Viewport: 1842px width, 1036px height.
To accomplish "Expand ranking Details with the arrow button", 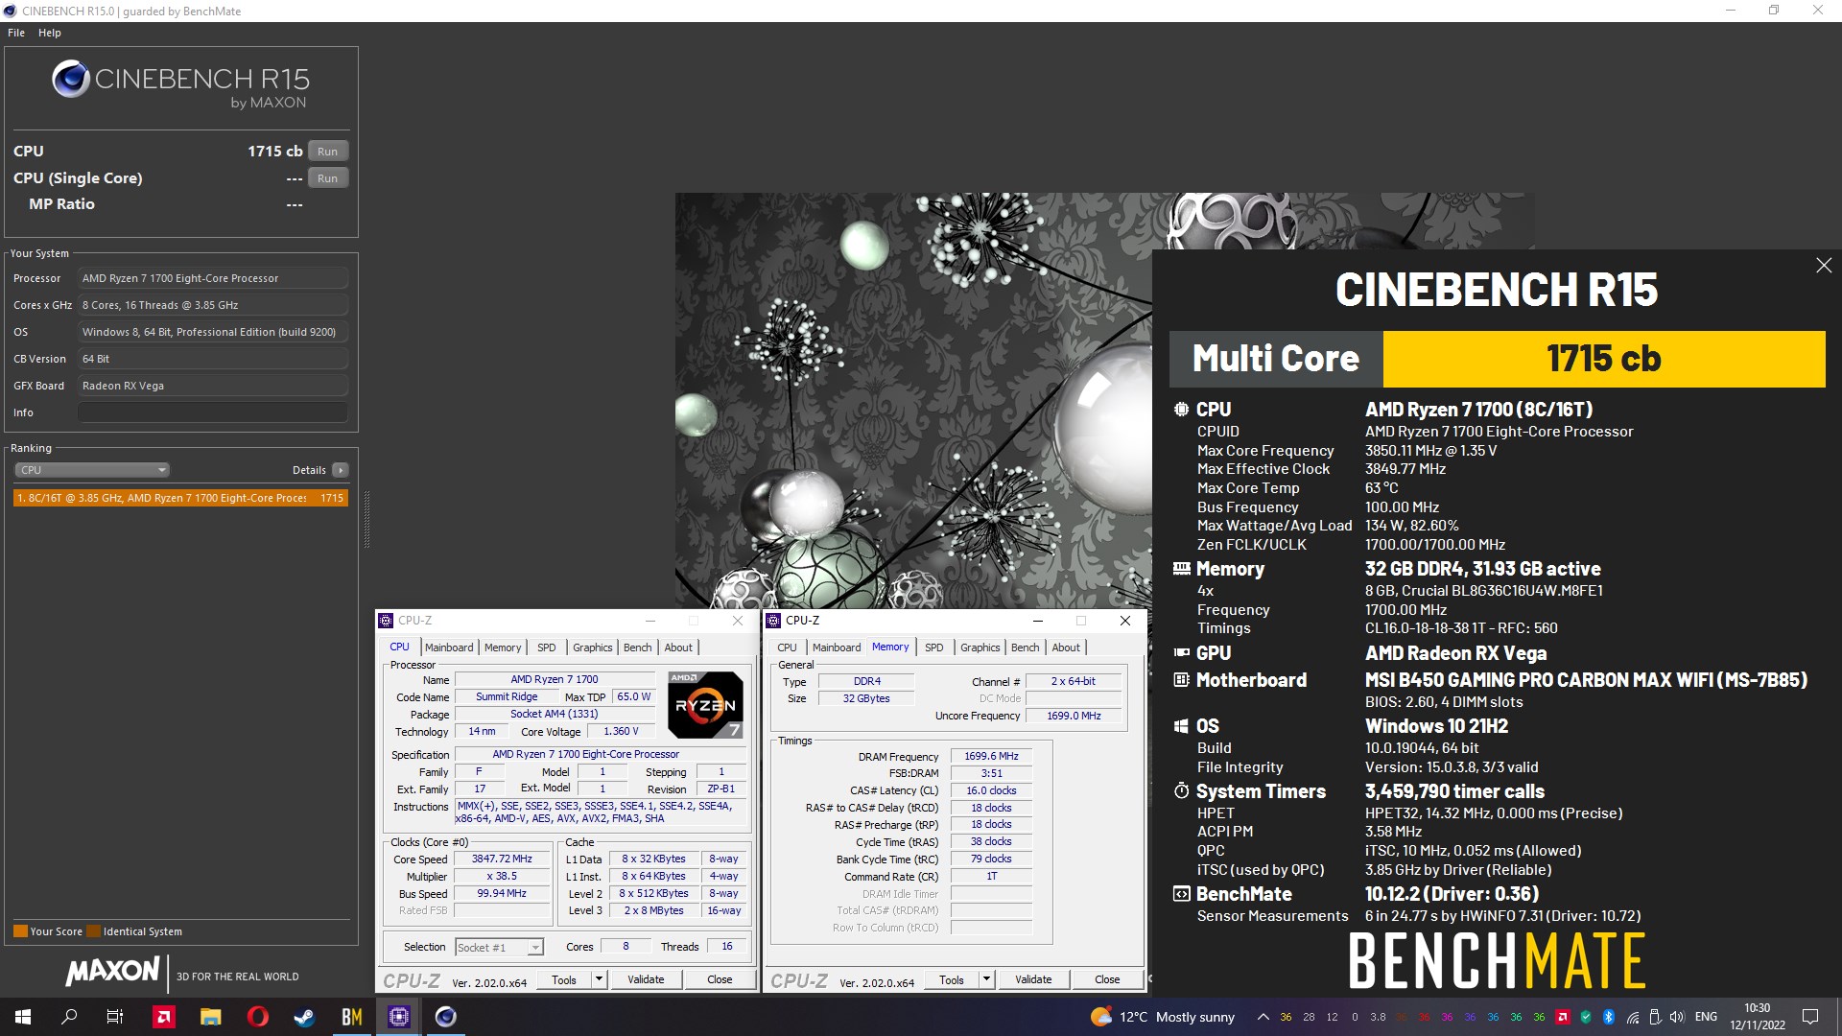I will pyautogui.click(x=340, y=470).
